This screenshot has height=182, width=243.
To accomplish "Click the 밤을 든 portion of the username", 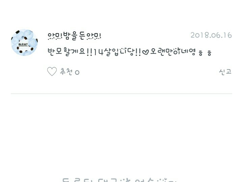I will click(x=74, y=36).
